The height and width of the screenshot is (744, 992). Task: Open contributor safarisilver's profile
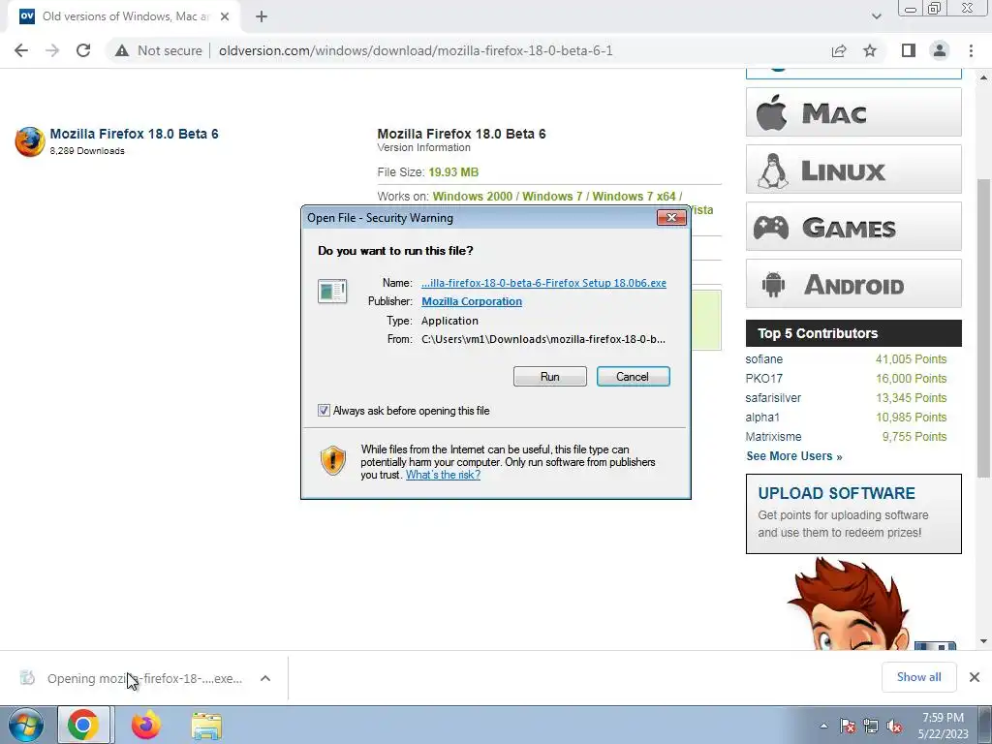point(773,398)
